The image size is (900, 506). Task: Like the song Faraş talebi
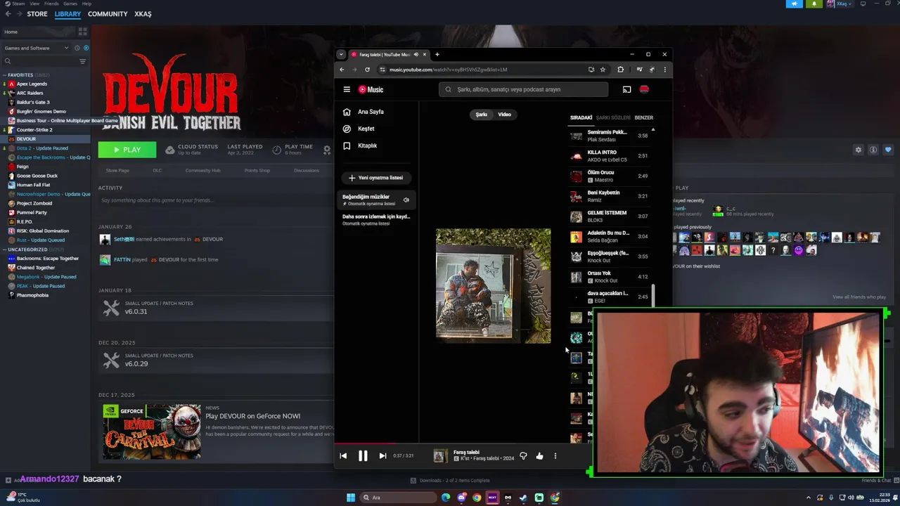tap(539, 456)
